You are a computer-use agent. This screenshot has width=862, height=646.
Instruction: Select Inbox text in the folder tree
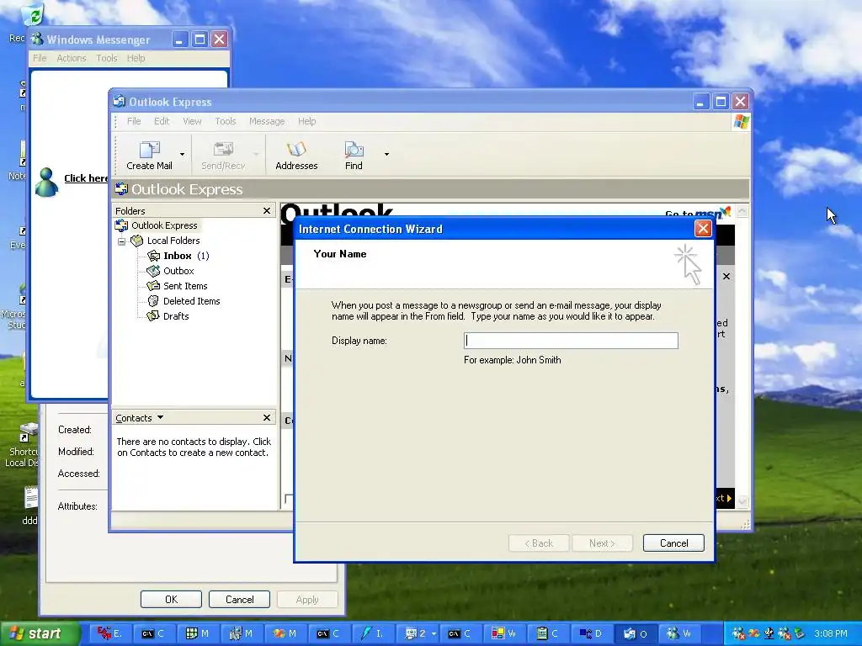coord(177,256)
